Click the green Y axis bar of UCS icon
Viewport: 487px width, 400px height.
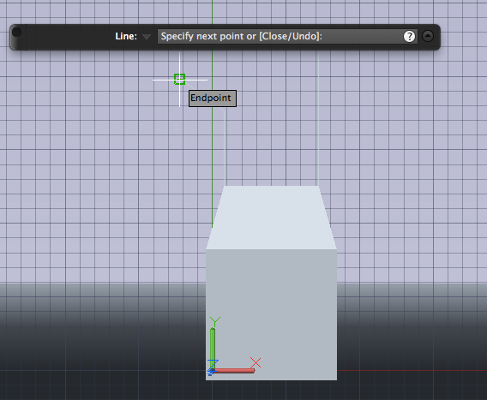213,349
